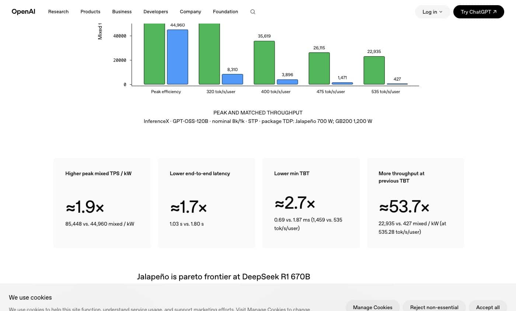The height and width of the screenshot is (311, 516).
Task: Click the Try ChatGPT button
Action: [x=479, y=12]
